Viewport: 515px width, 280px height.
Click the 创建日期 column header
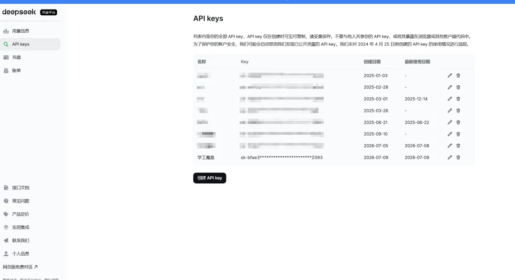372,61
